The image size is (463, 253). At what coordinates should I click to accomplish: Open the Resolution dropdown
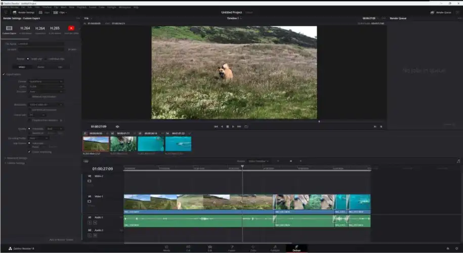tap(46, 104)
